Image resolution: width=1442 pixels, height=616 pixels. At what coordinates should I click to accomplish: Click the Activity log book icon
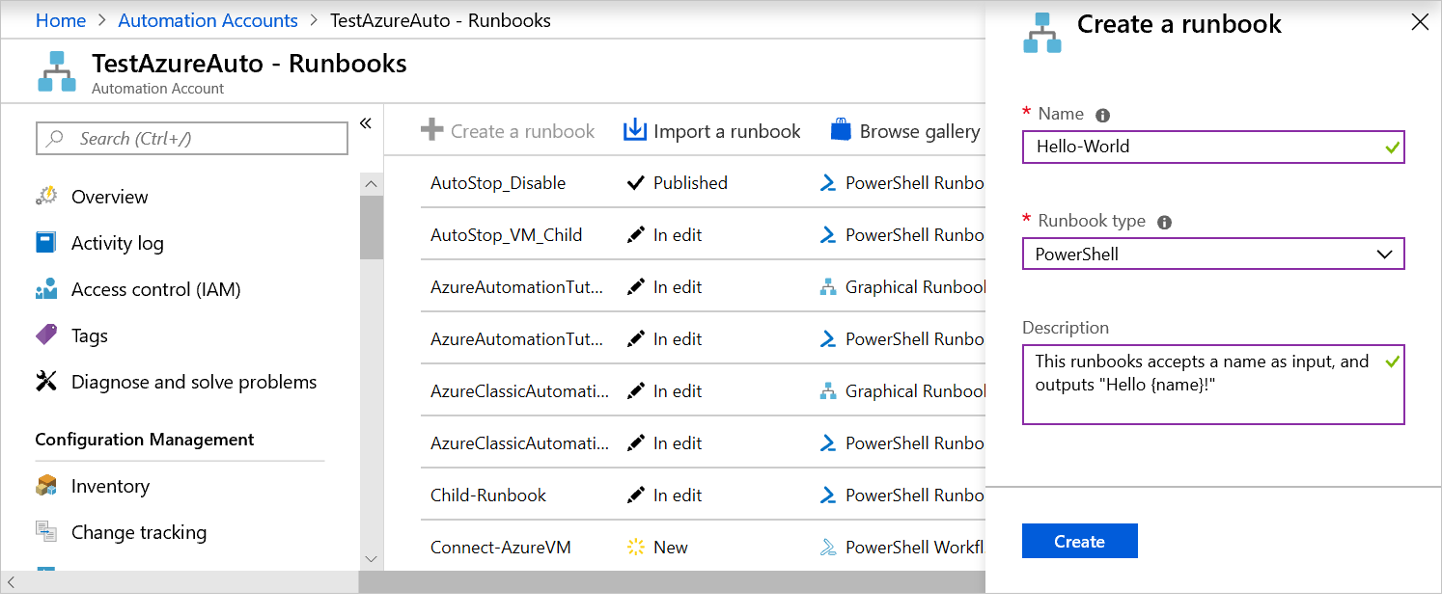coord(46,243)
